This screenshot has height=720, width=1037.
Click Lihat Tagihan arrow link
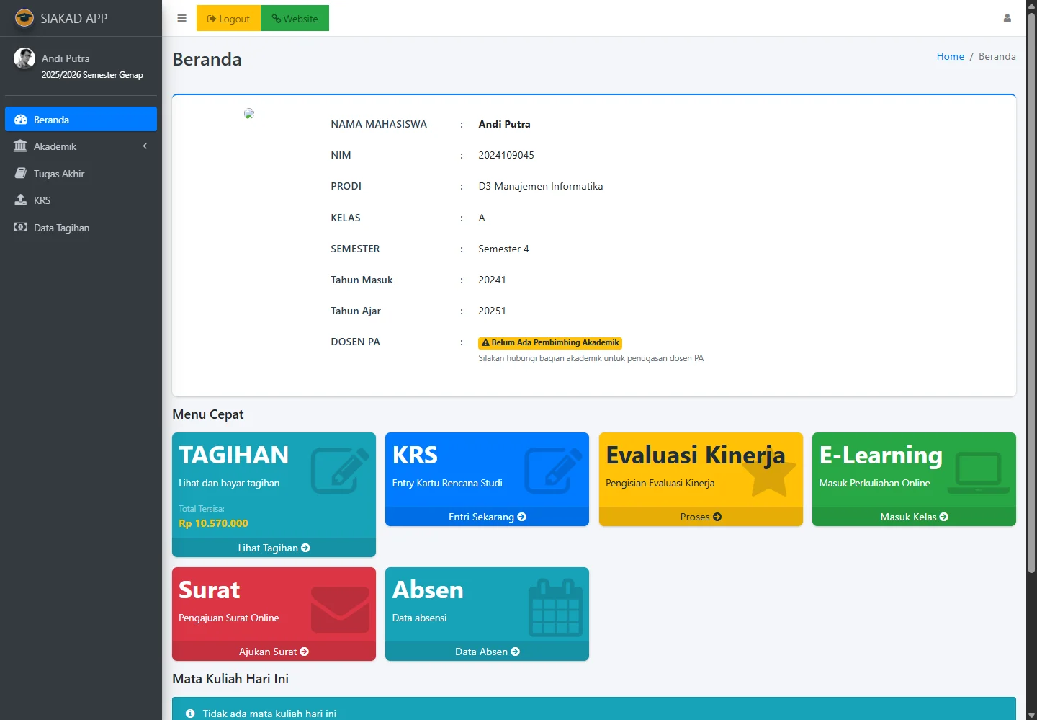(x=274, y=548)
